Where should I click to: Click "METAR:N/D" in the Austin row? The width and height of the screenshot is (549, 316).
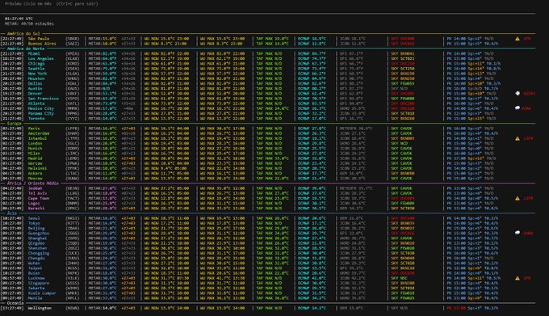click(98, 89)
